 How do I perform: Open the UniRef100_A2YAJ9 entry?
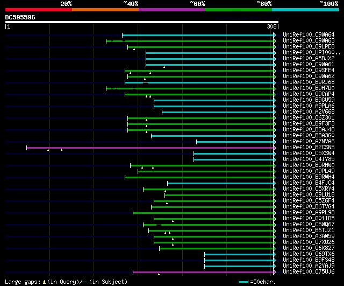pos(309,266)
